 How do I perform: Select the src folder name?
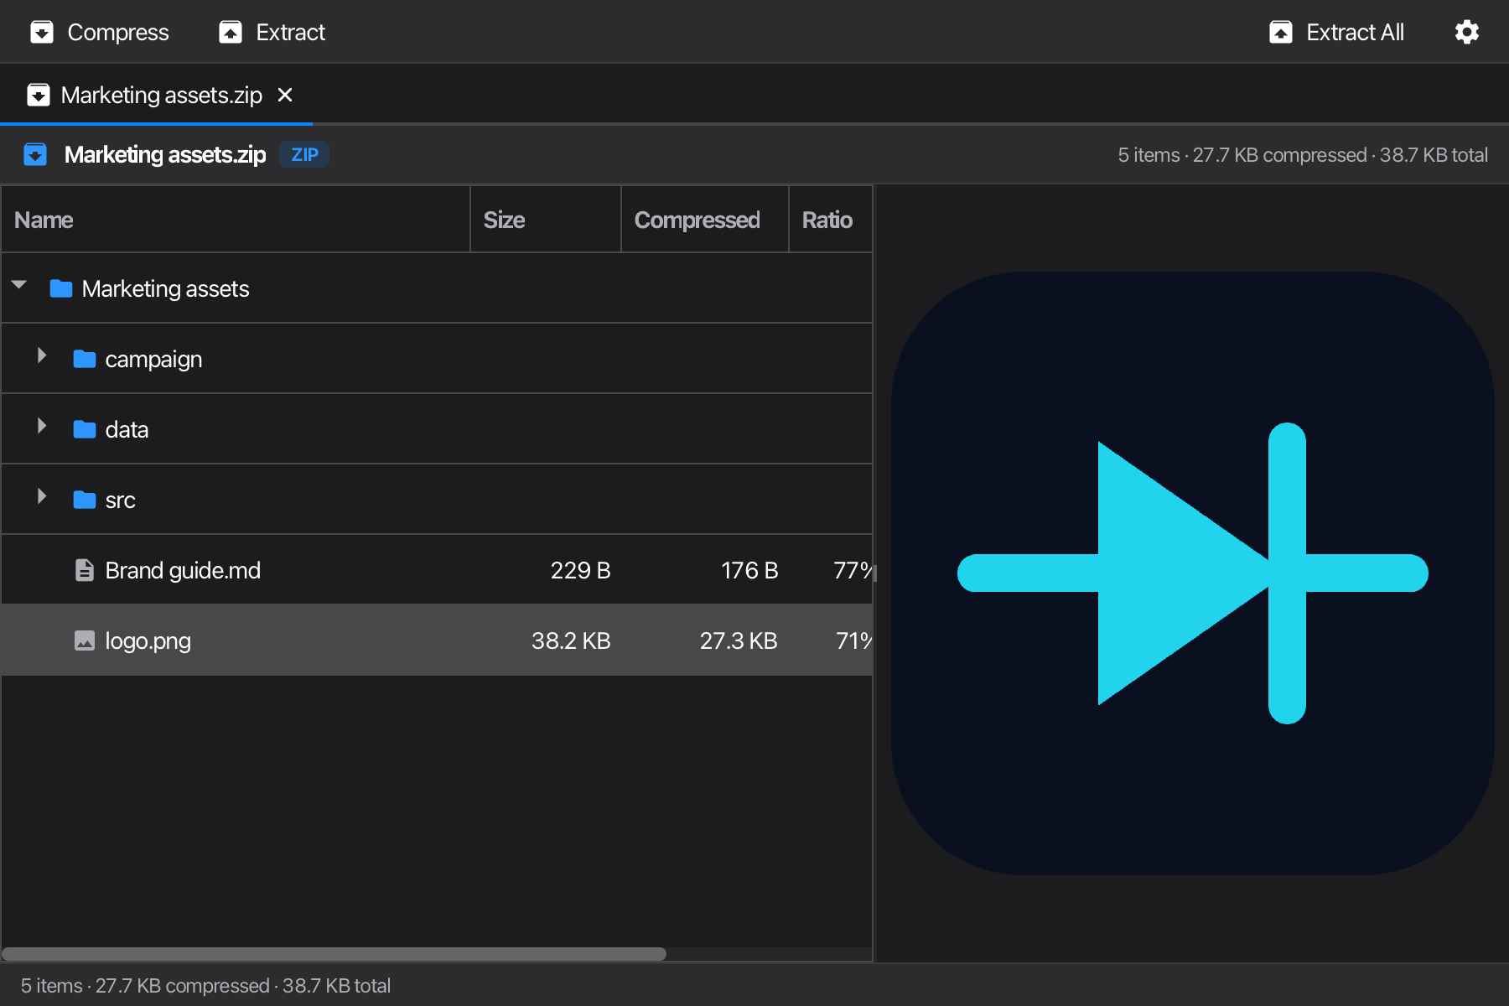point(120,500)
